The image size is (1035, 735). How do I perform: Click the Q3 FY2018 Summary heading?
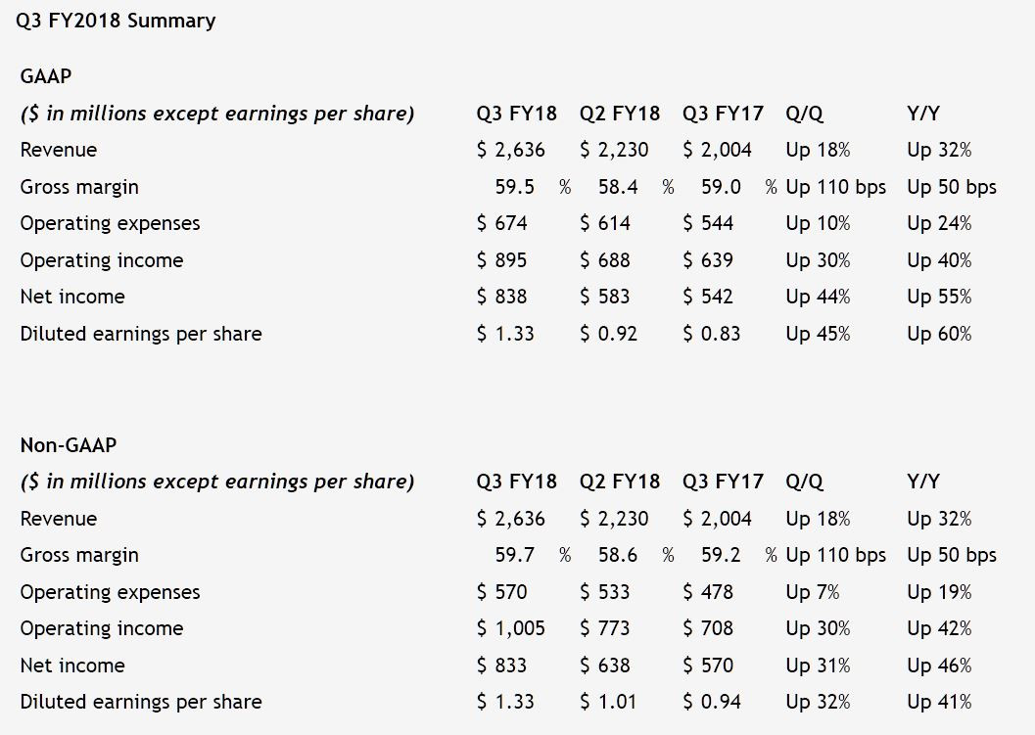pyautogui.click(x=116, y=20)
